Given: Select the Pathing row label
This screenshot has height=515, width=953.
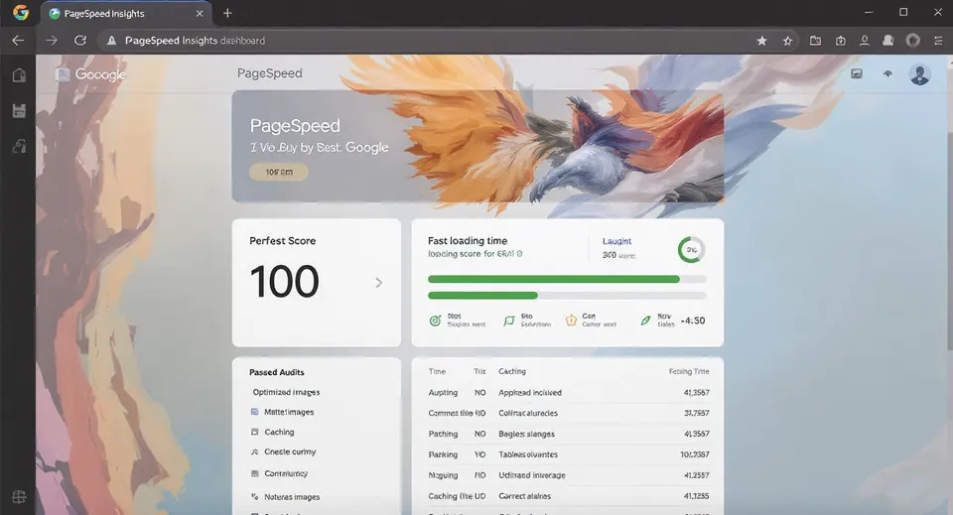Looking at the screenshot, I should [x=443, y=434].
